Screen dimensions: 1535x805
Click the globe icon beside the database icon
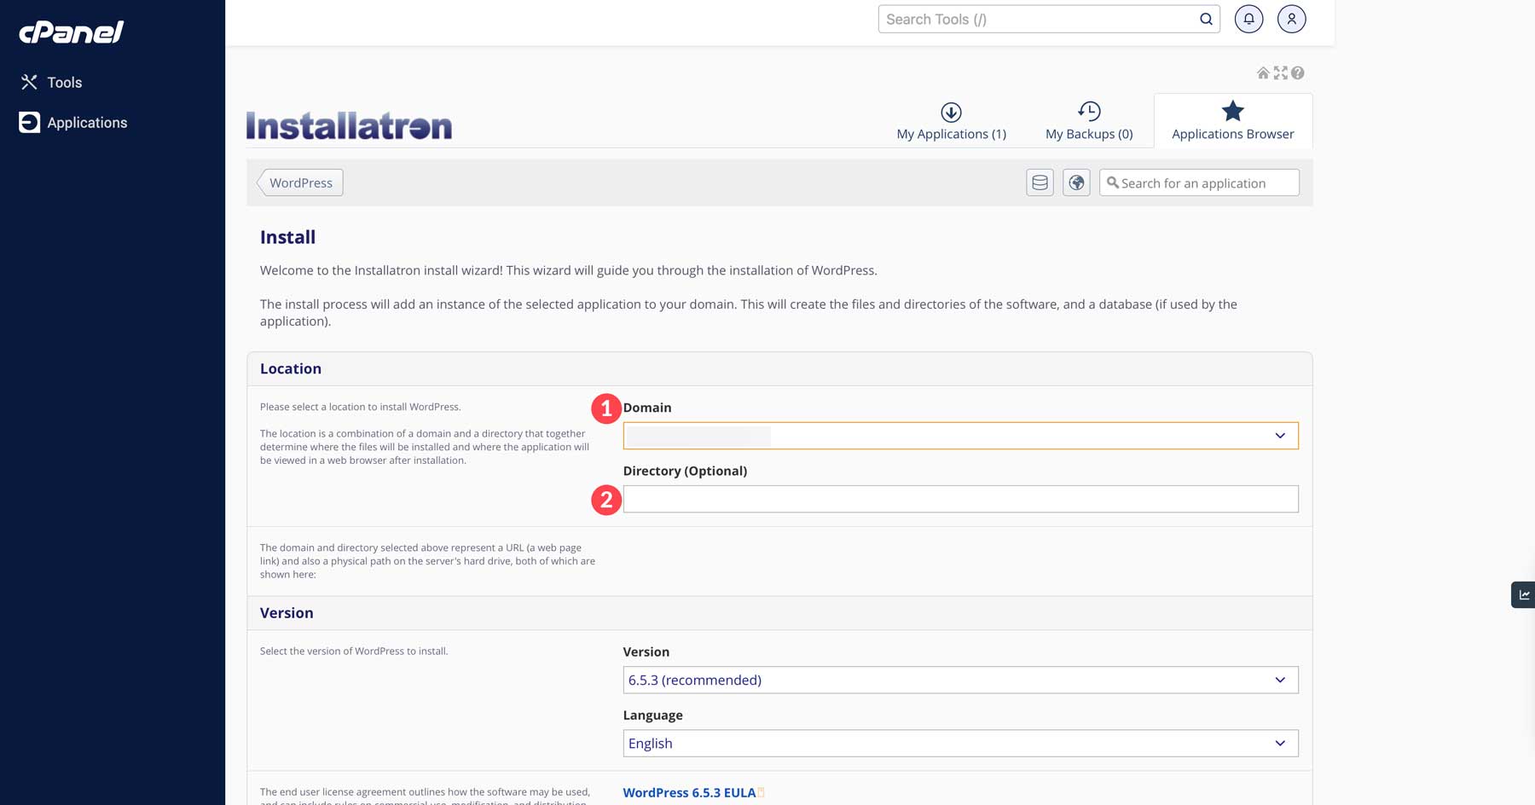[1076, 182]
